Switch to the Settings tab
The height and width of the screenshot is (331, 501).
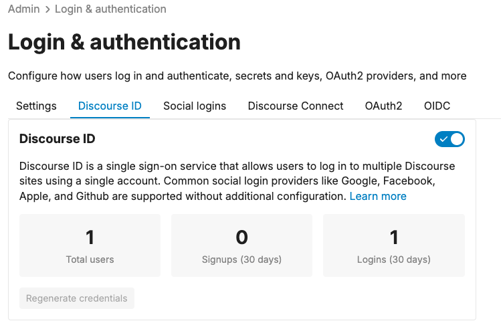pos(36,106)
